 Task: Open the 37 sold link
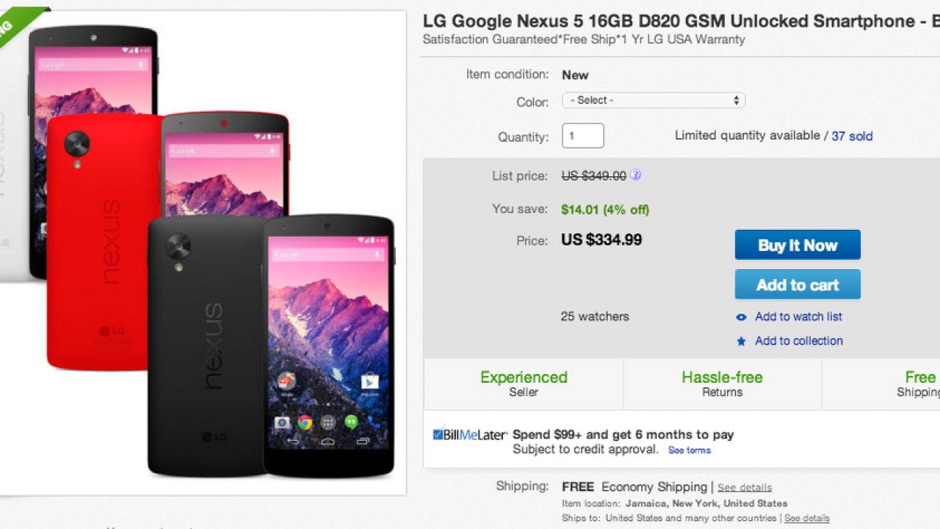[x=852, y=136]
